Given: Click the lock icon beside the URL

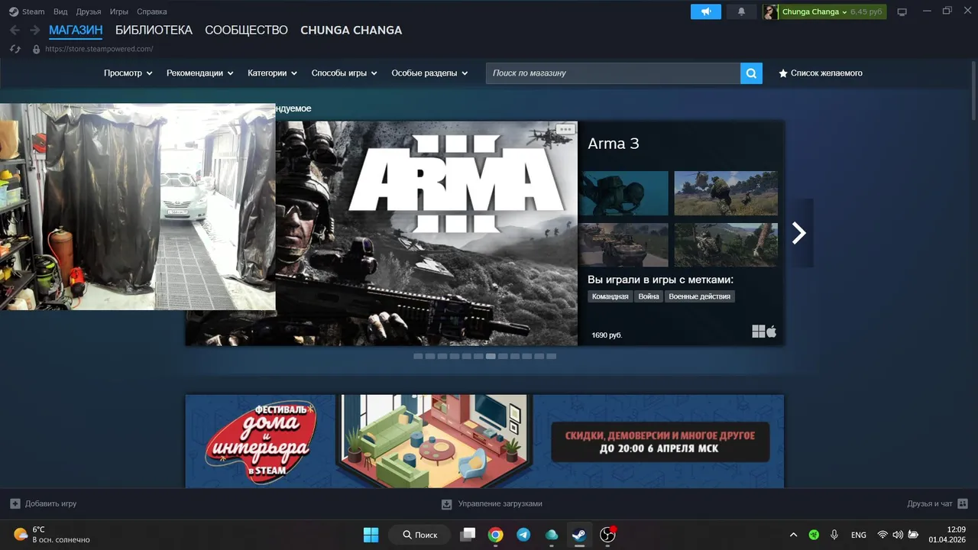Looking at the screenshot, I should pyautogui.click(x=36, y=49).
